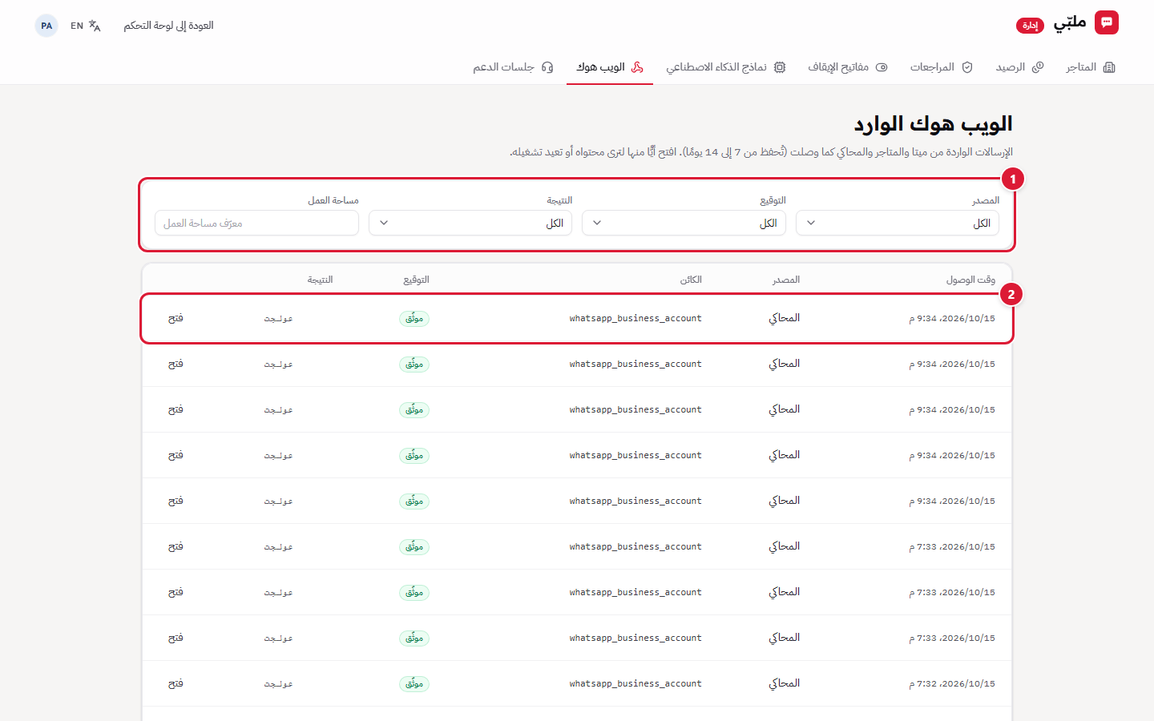Screen dimensions: 1154x721
Task: Open the PA user avatar menu
Action: pos(46,26)
